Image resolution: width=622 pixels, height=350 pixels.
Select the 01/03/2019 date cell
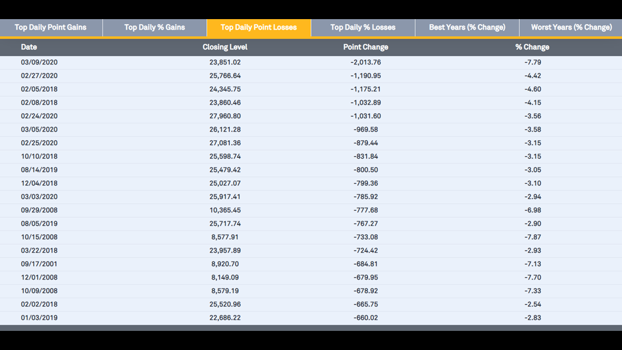tap(39, 318)
